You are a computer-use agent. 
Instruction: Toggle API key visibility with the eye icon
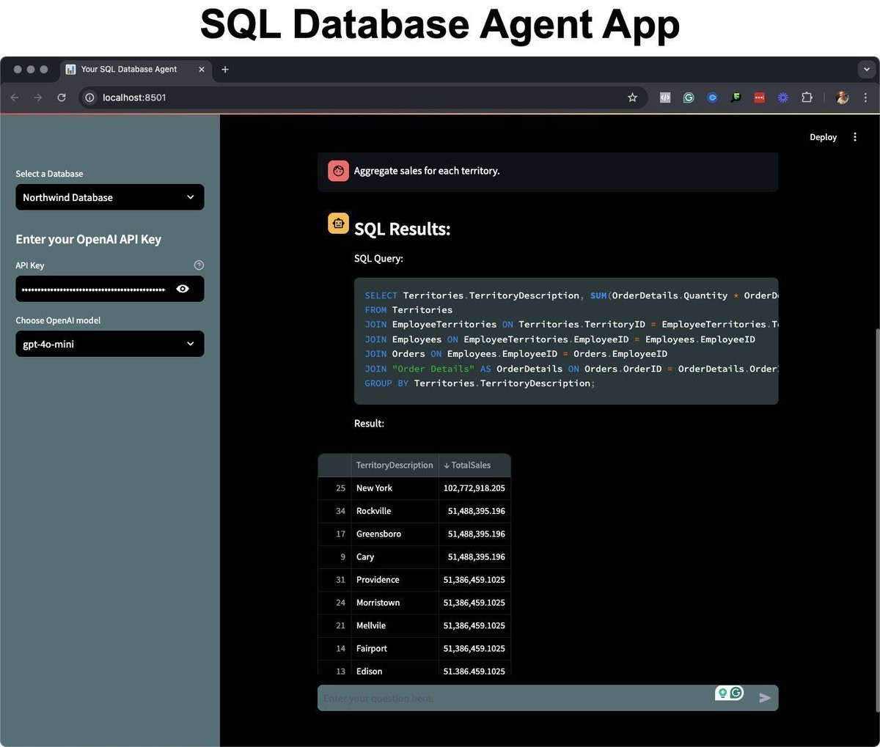click(x=183, y=289)
